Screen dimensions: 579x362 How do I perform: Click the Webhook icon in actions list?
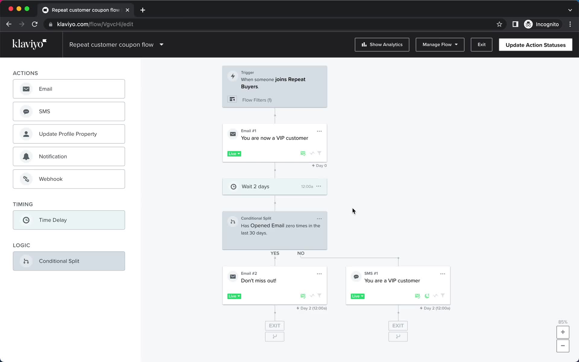[26, 179]
